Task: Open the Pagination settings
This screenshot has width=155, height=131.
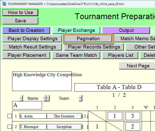Action: pos(88,39)
